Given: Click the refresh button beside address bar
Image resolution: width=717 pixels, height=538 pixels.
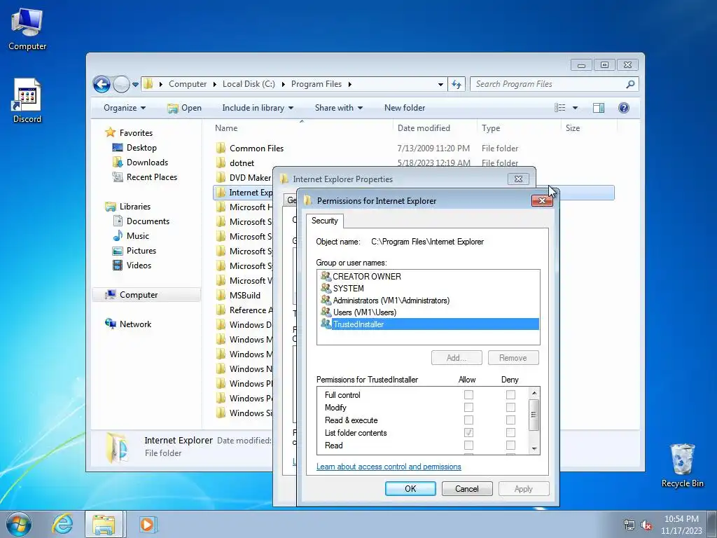Looking at the screenshot, I should click(x=457, y=84).
